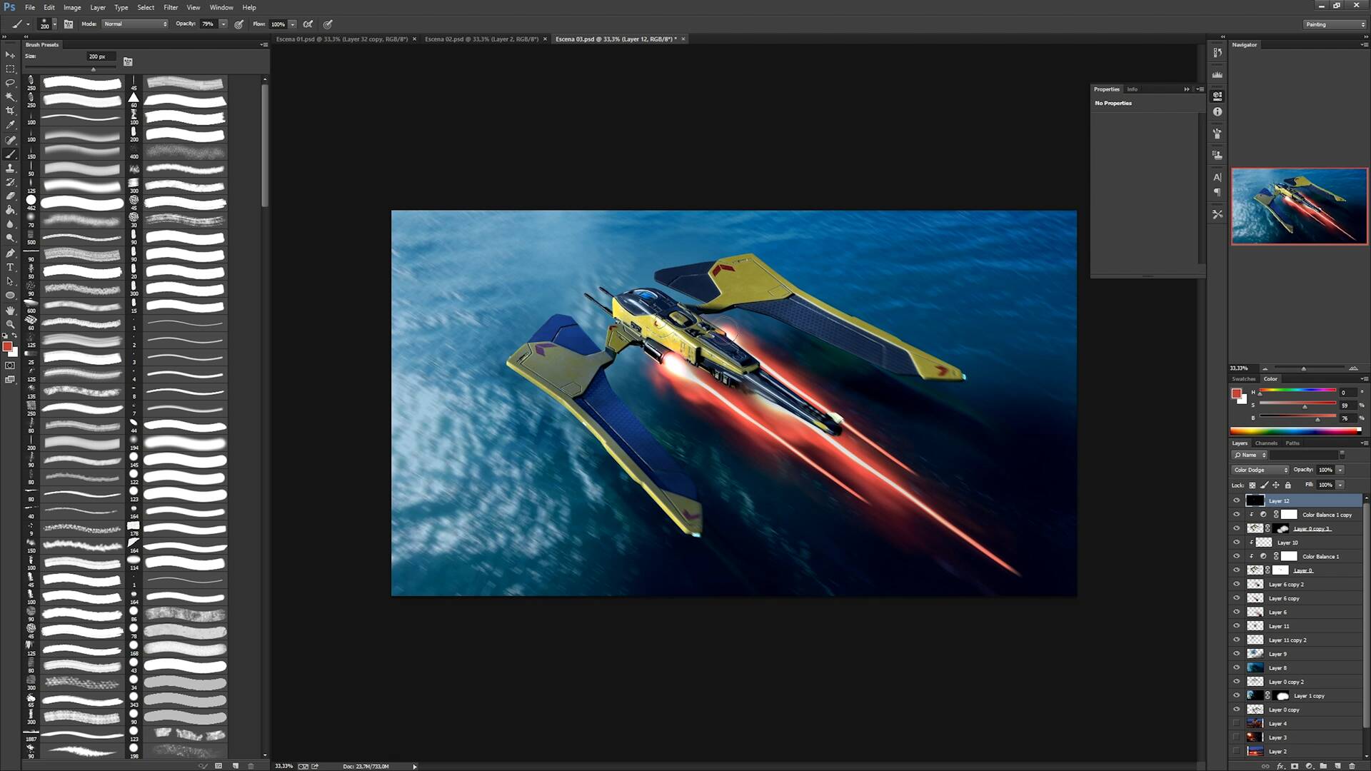Open the Opacity slider dropdown in options bar
Image resolution: width=1371 pixels, height=771 pixels.
tap(223, 24)
